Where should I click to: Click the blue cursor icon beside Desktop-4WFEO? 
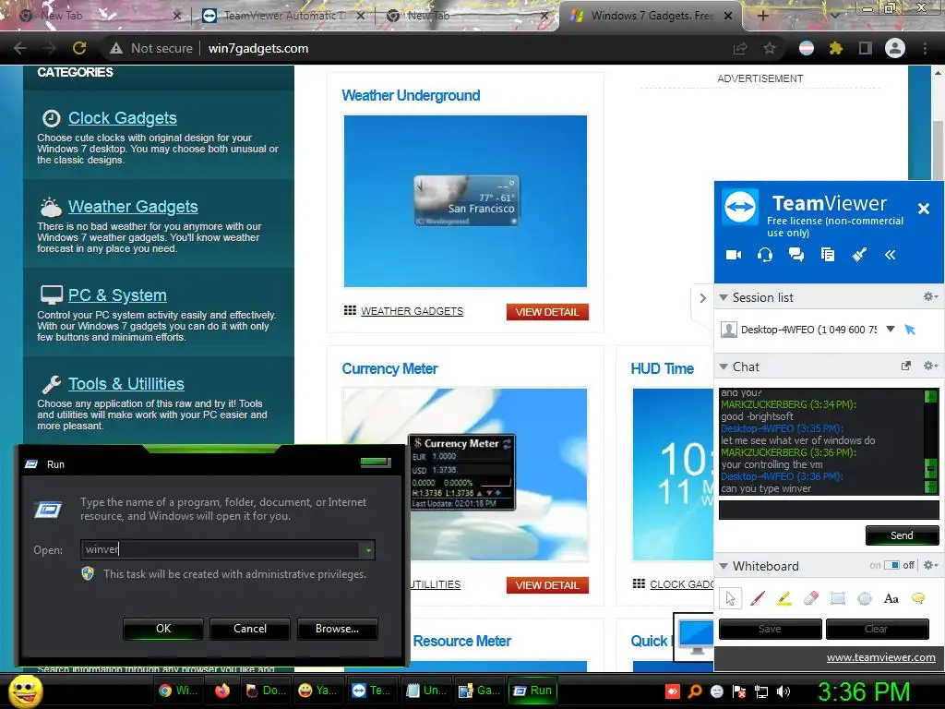click(x=910, y=330)
